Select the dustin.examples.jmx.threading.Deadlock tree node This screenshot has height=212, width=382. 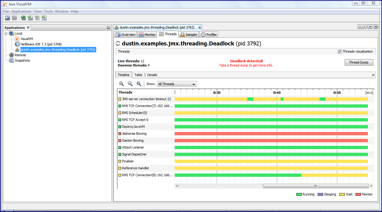click(58, 50)
